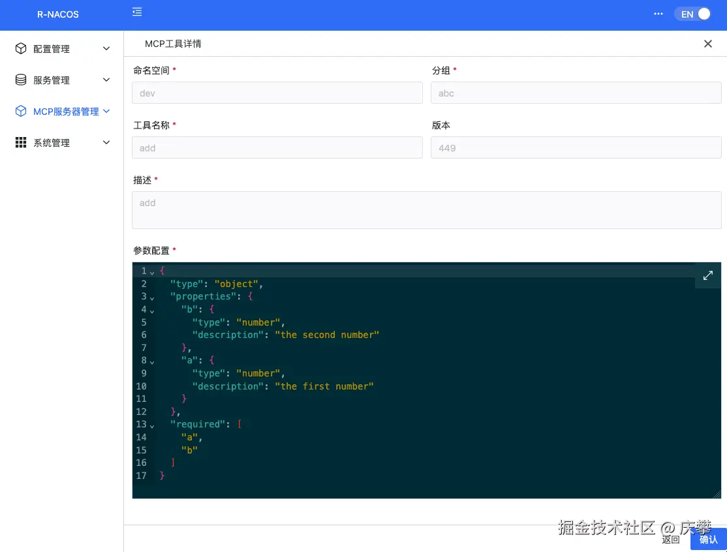Click the "number" value on line 5
Image resolution: width=727 pixels, height=552 pixels.
258,322
